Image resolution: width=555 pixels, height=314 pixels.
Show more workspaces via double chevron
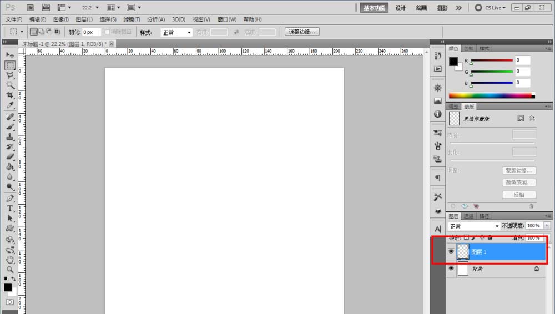click(x=459, y=7)
